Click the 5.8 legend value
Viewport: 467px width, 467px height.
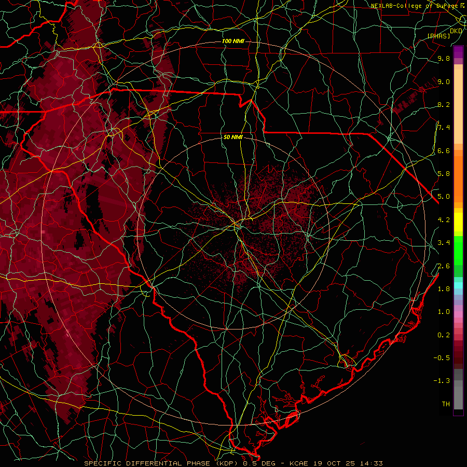(x=444, y=174)
